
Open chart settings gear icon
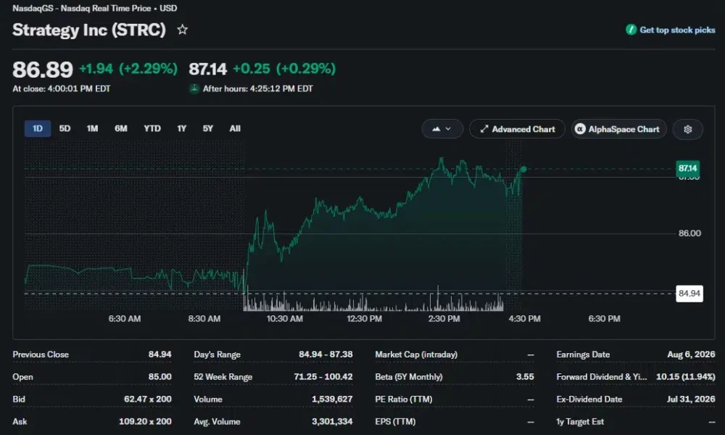click(x=687, y=130)
